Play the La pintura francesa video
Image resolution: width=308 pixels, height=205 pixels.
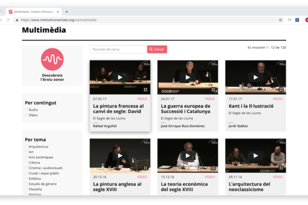(x=120, y=77)
